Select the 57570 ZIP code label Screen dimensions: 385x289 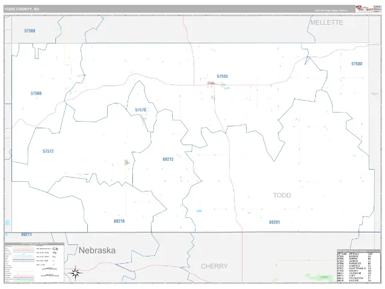click(140, 110)
